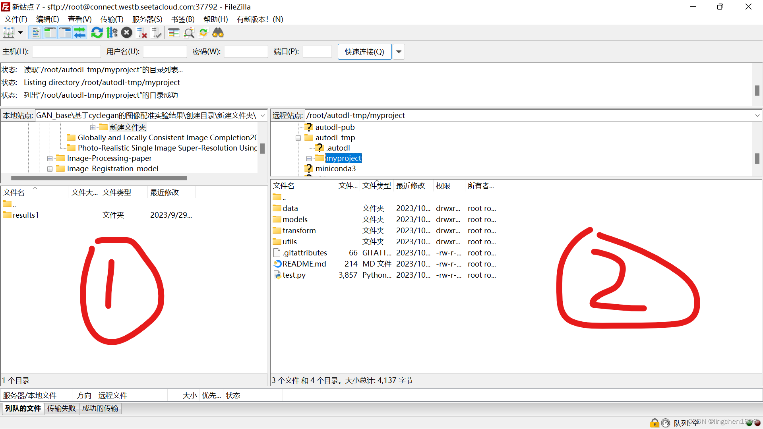
Task: Toggle local directory tree view
Action: (x=50, y=33)
